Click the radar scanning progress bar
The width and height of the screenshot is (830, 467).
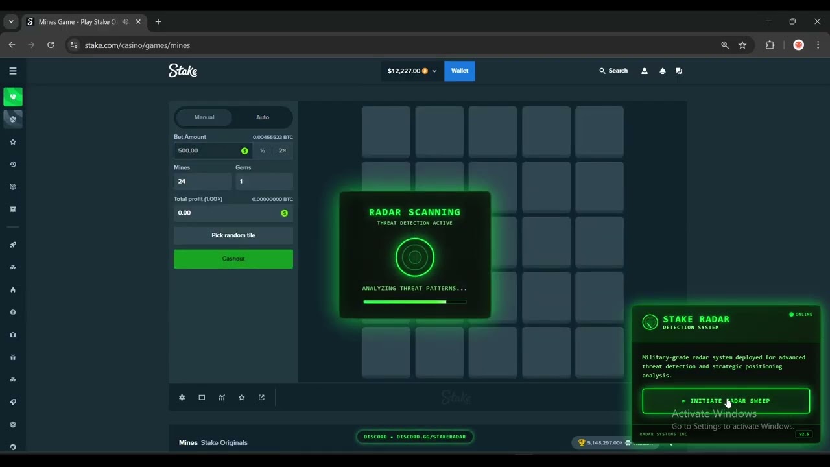click(415, 302)
